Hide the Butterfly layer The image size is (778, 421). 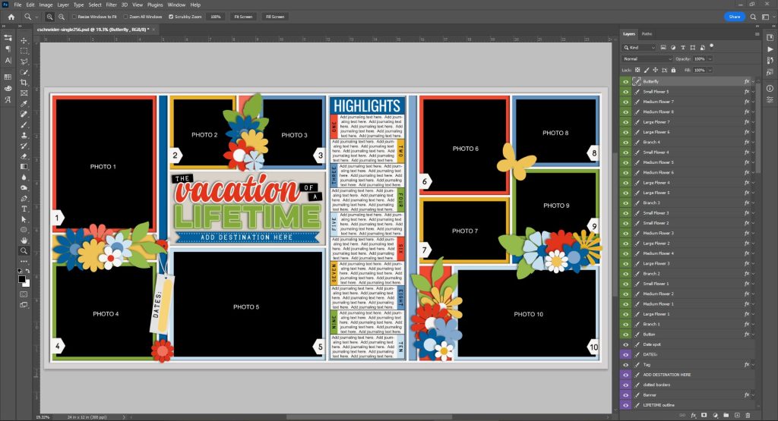coord(627,81)
